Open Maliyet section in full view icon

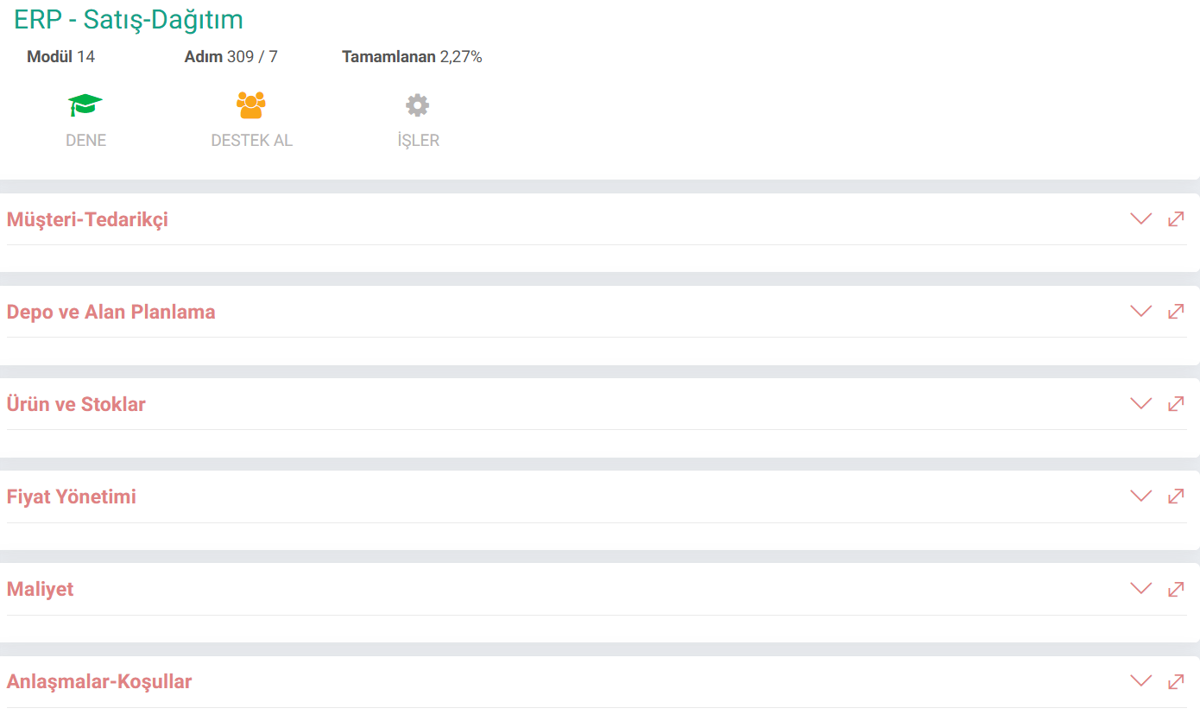(1176, 589)
